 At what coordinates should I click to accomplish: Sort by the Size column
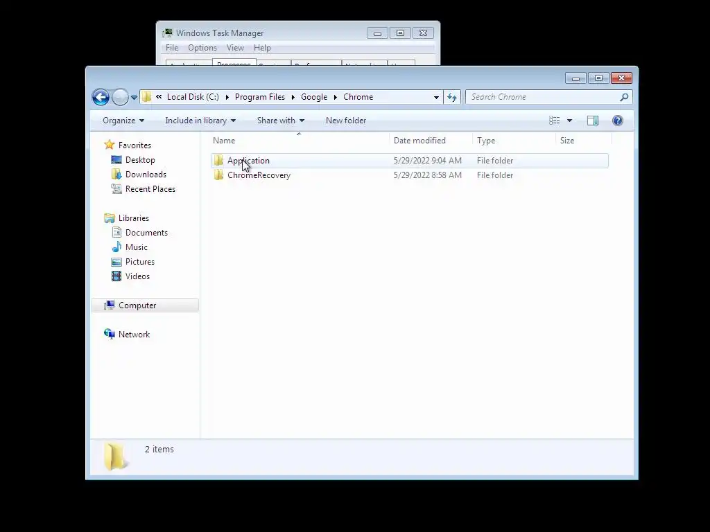click(x=567, y=140)
